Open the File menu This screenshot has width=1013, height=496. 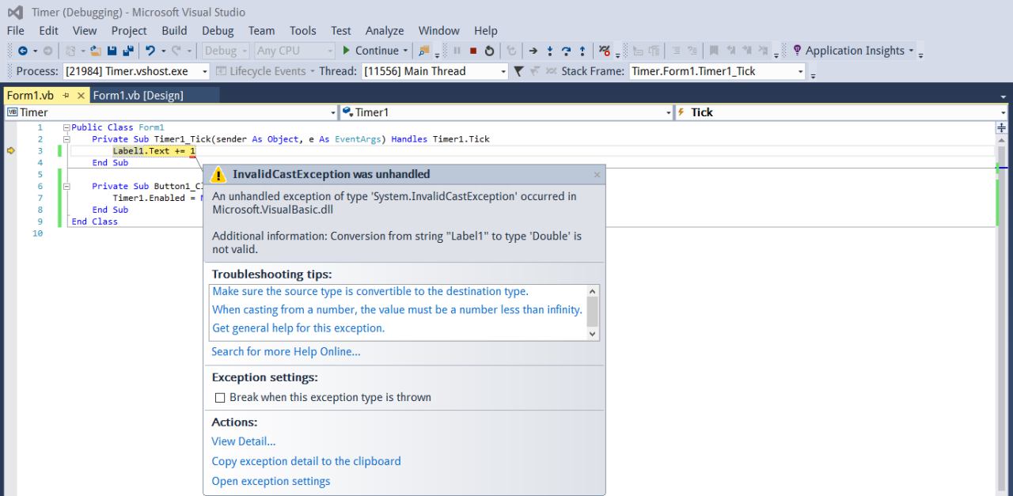point(16,31)
